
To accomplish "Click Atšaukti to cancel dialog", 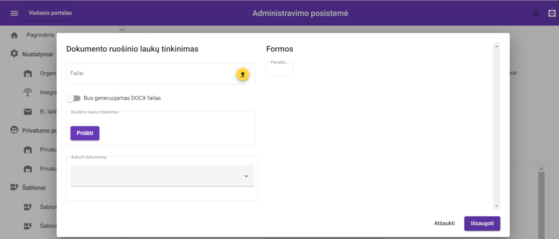I will coord(445,224).
